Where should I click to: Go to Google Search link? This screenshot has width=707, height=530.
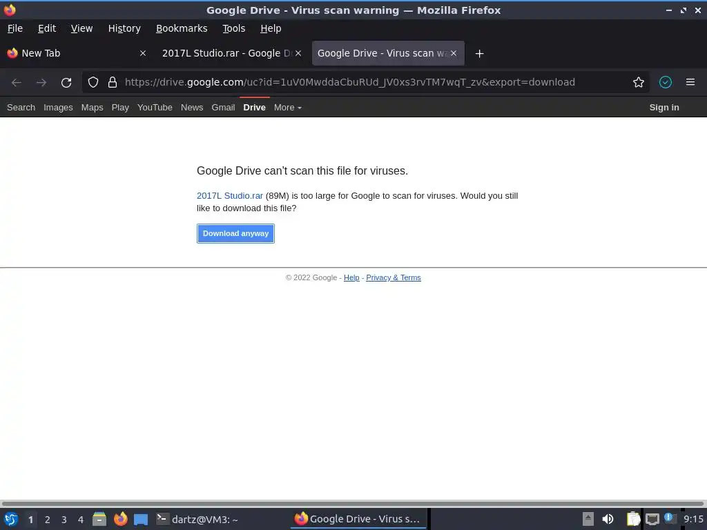click(21, 107)
